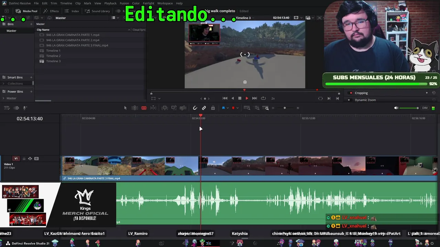Image resolution: width=440 pixels, height=247 pixels.
Task: Activate the trim edit mode tool
Action: click(x=135, y=108)
